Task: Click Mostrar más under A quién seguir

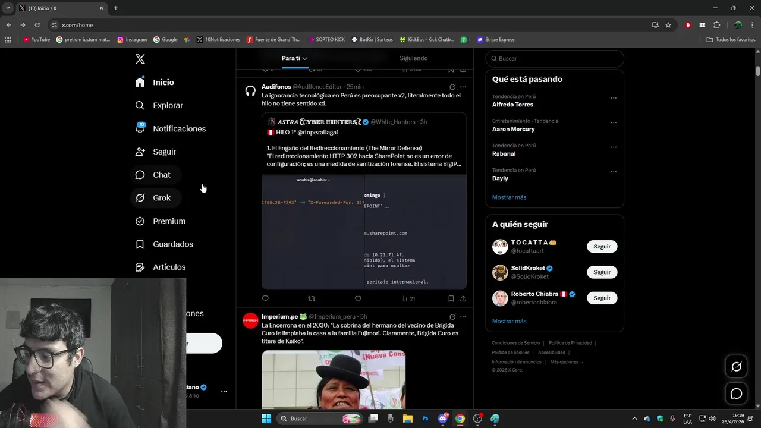Action: 509,322
